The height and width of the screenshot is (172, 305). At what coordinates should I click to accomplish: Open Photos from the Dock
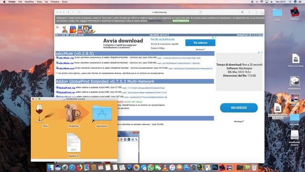coord(136,168)
